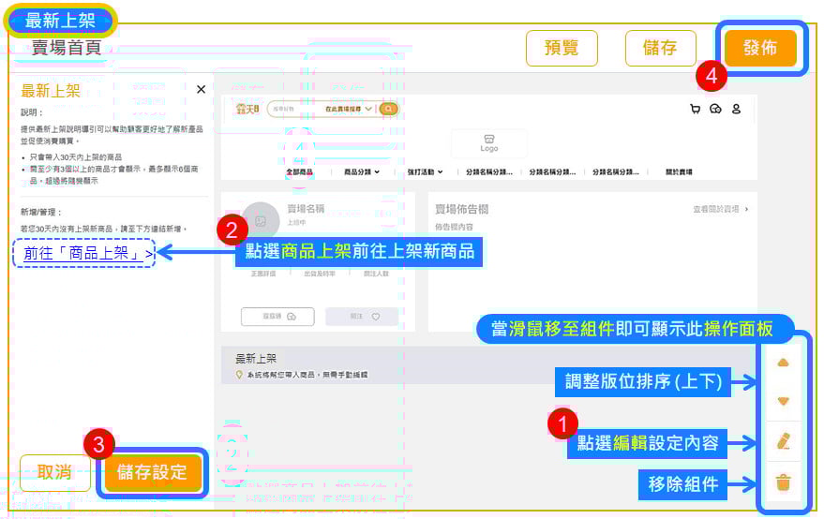Follow the 前往「商品上架」link
This screenshot has height=519, width=824.
click(x=84, y=252)
